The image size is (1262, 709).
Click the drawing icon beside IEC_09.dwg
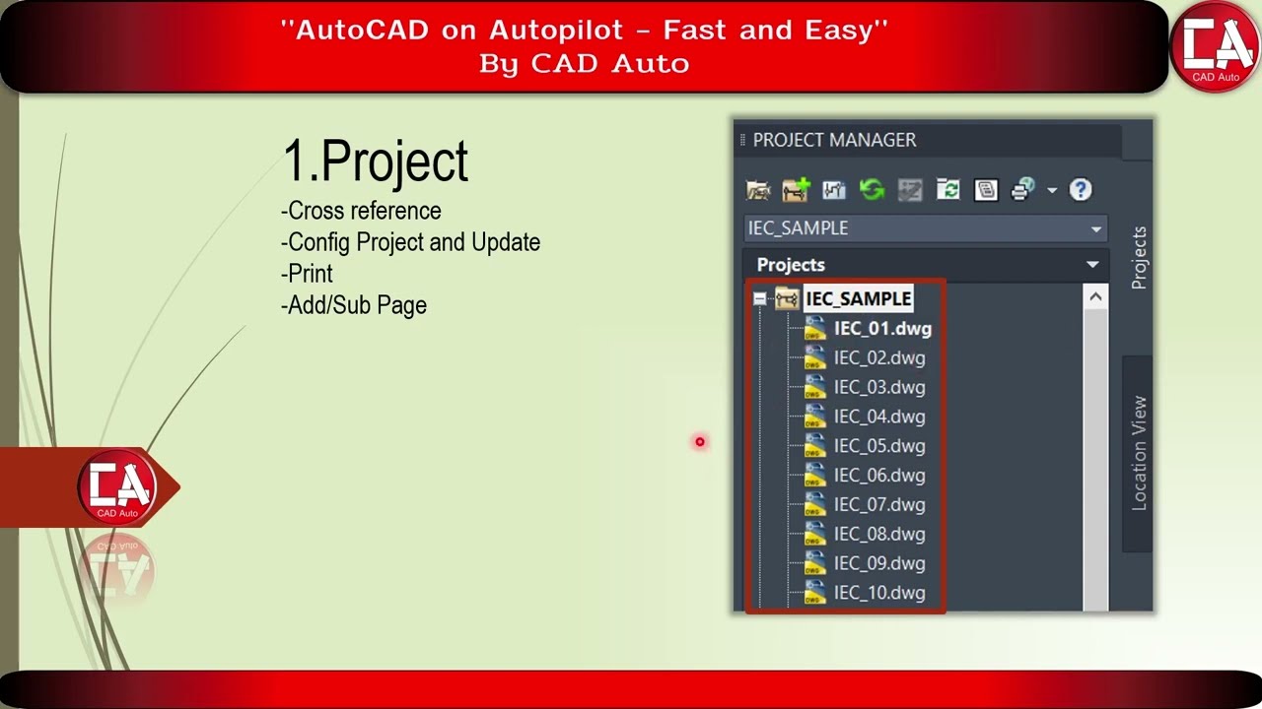[814, 563]
